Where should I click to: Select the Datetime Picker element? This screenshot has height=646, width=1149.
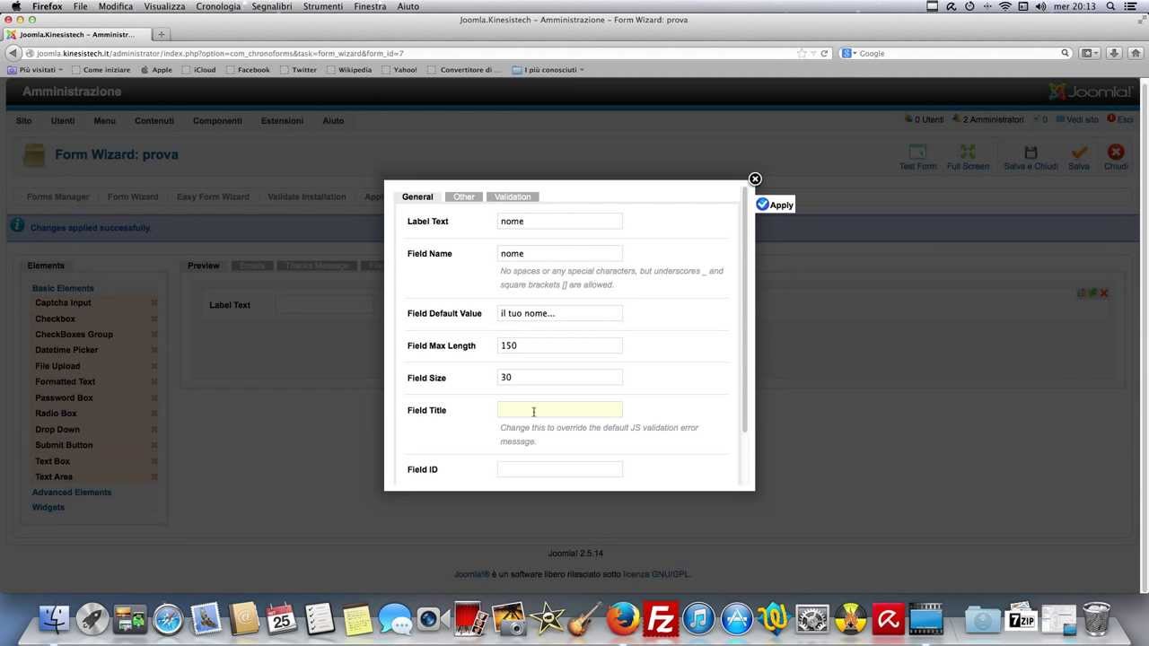pos(66,350)
